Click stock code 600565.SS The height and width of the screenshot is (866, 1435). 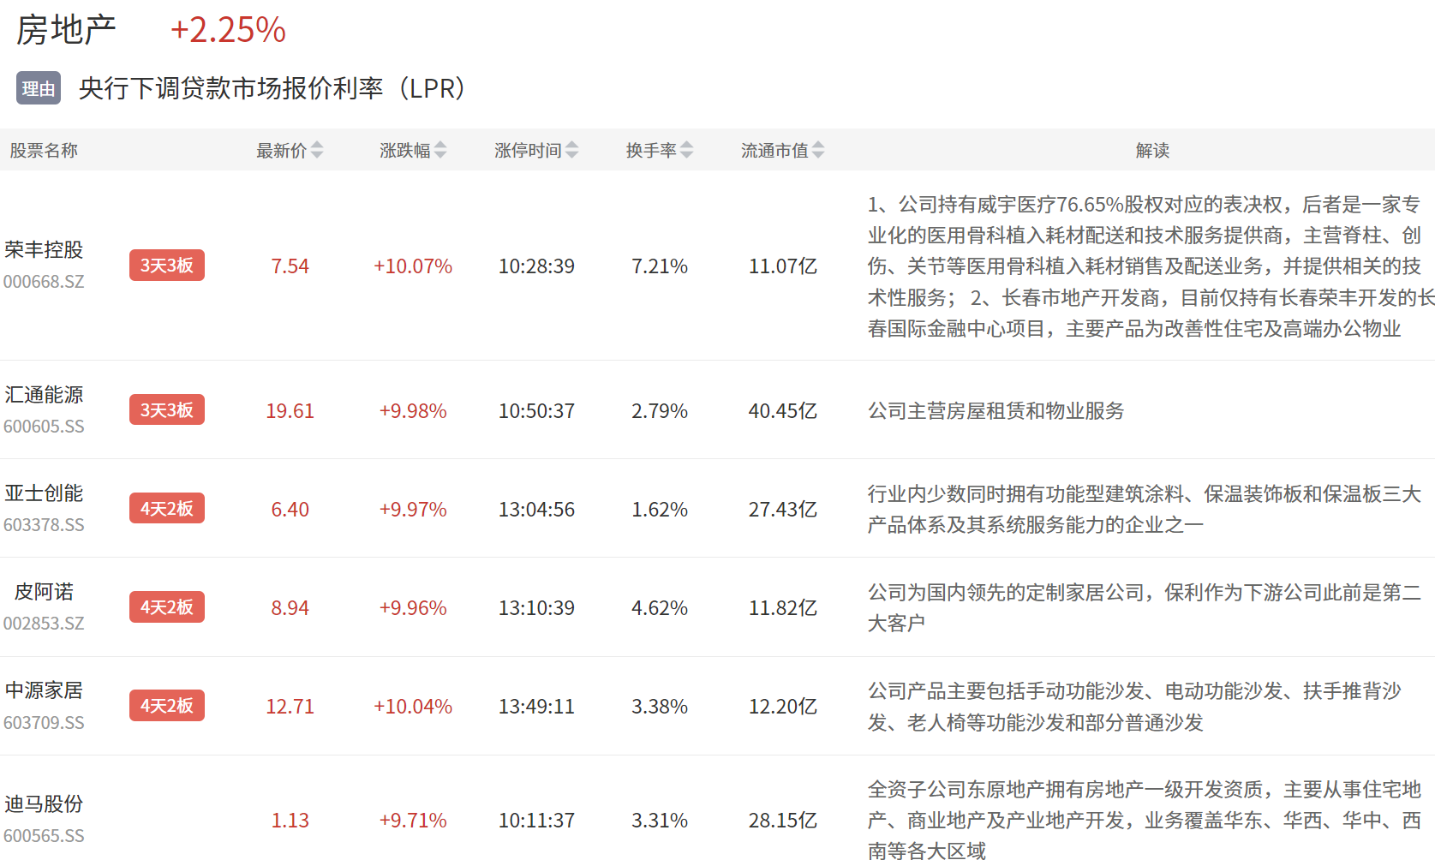tap(44, 836)
